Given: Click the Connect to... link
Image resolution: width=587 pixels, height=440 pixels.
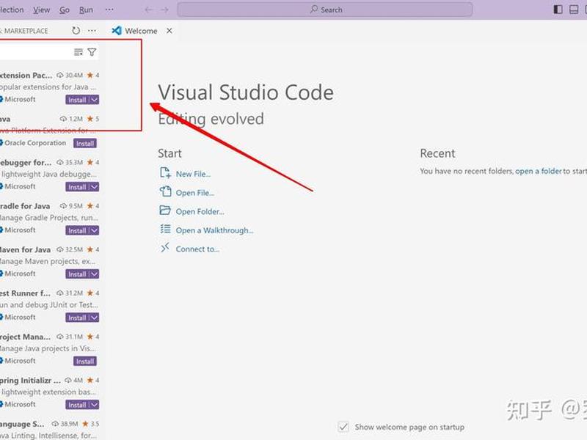Looking at the screenshot, I should pos(197,249).
